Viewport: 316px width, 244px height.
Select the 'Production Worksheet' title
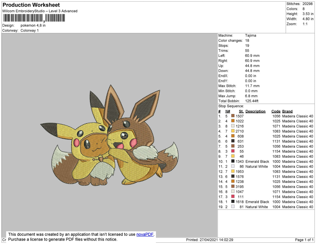tap(31, 5)
